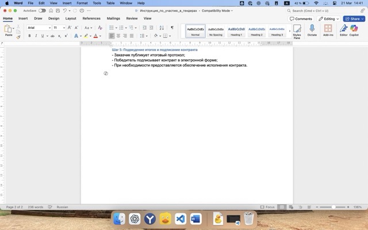
Task: Open the Format menu in menu bar
Action: click(82, 3)
